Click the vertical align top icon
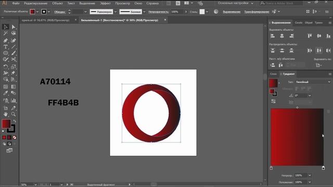This screenshot has height=187, width=333. 310,36
